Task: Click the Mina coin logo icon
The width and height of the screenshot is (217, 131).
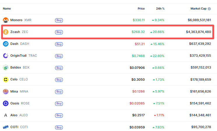Action: pos(6,91)
